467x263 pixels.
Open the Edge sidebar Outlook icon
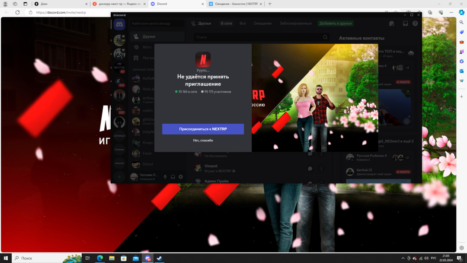pos(462,71)
